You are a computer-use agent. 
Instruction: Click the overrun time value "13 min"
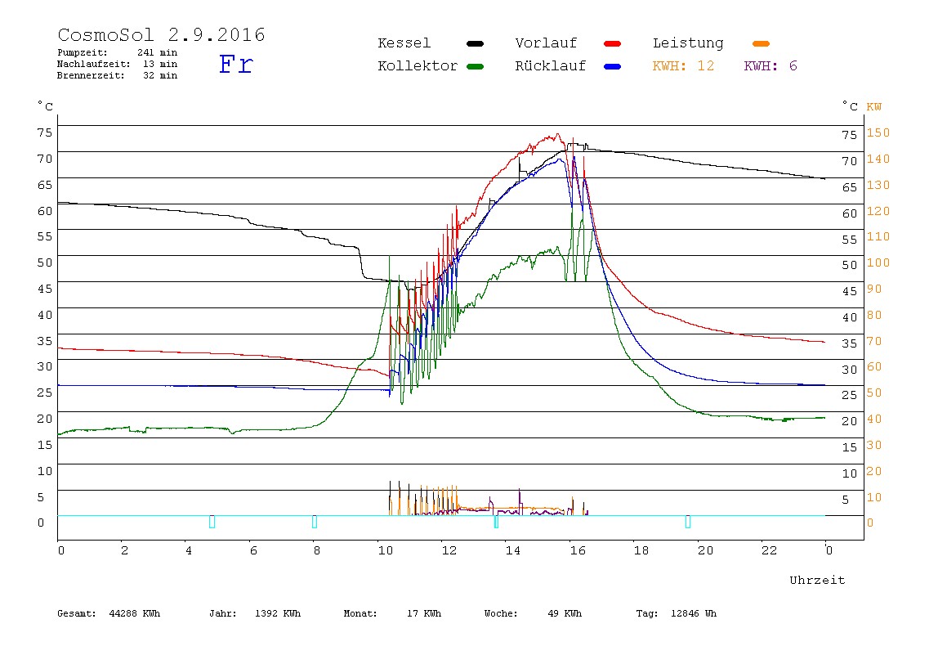tap(160, 64)
